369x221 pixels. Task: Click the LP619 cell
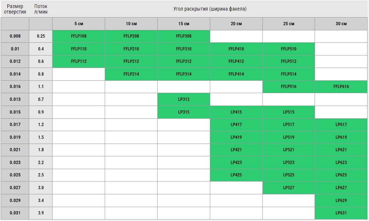[x=341, y=137]
